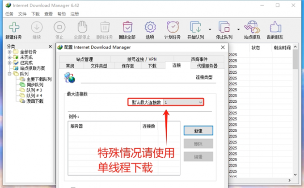The width and height of the screenshot is (304, 188).
Task: Click the 删除全部 (delete all) icon
Action: pyautogui.click(x=127, y=27)
